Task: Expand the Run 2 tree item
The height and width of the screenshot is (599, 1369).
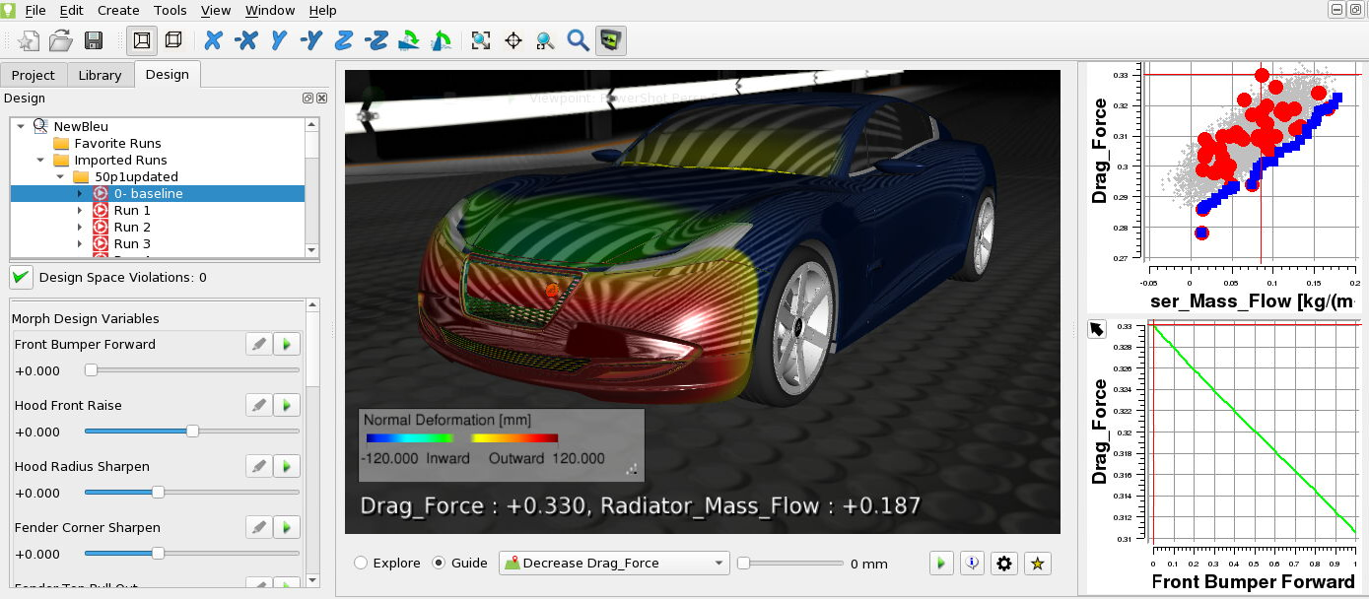Action: pyautogui.click(x=80, y=228)
